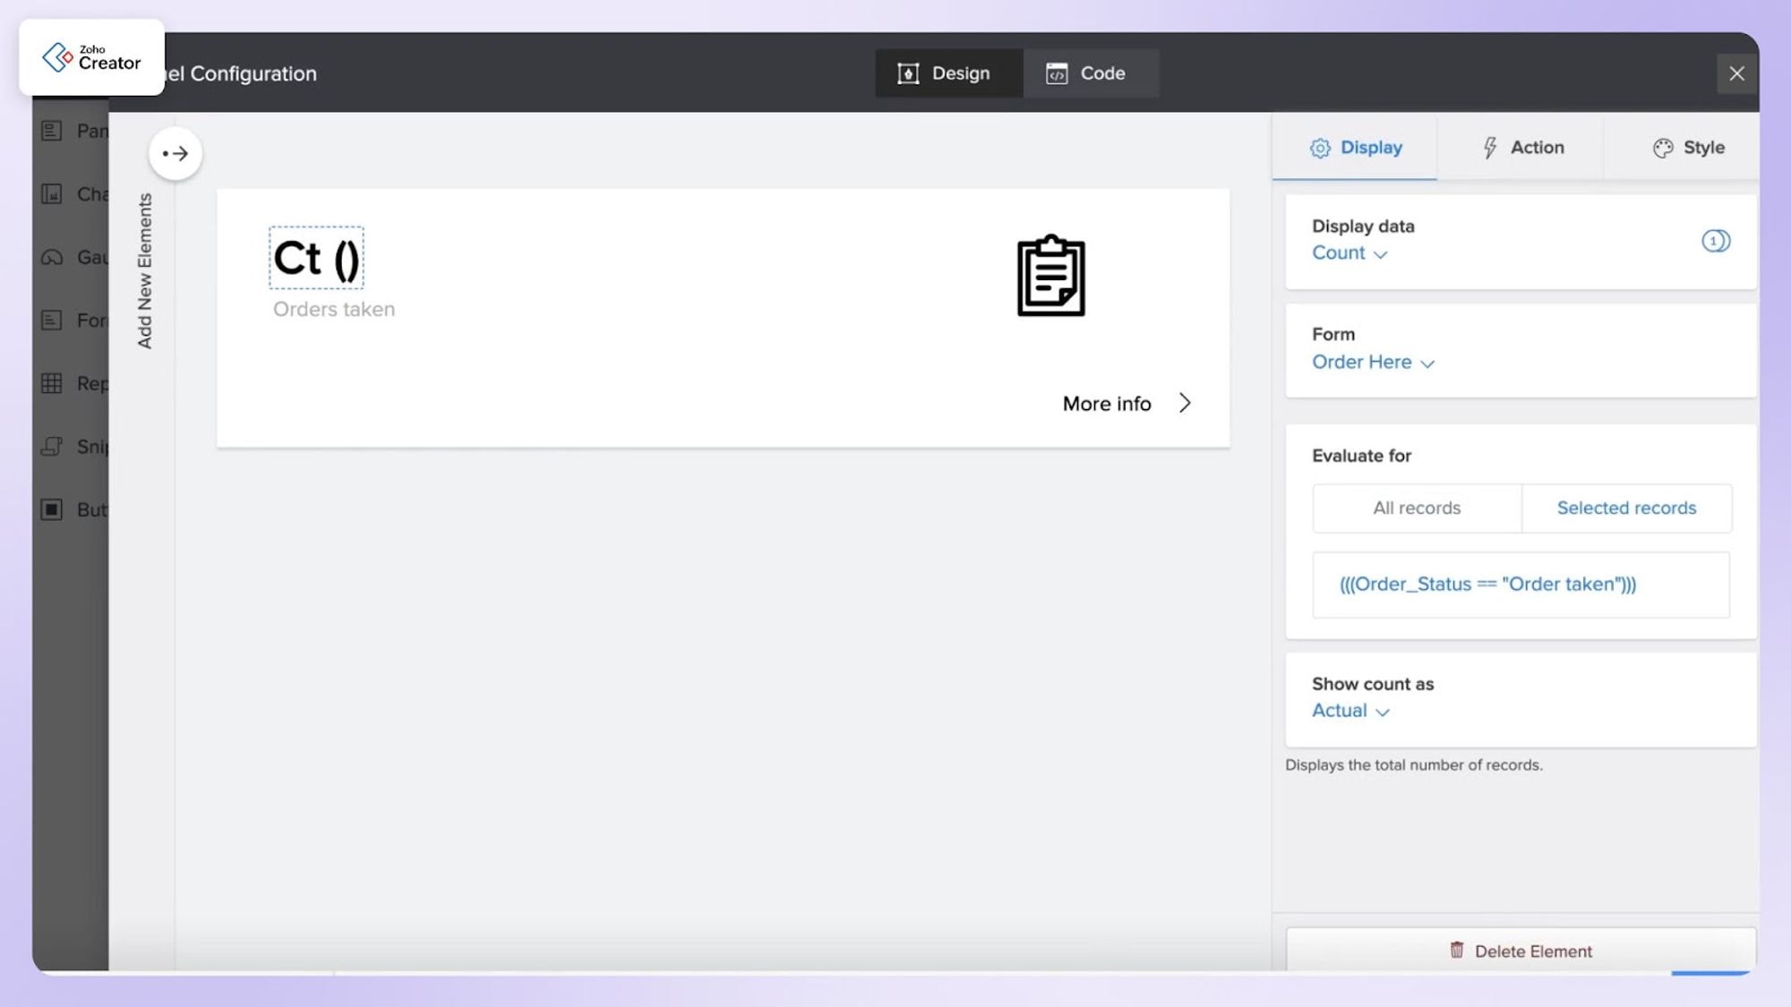Open the Display data Count dropdown

pos(1350,253)
